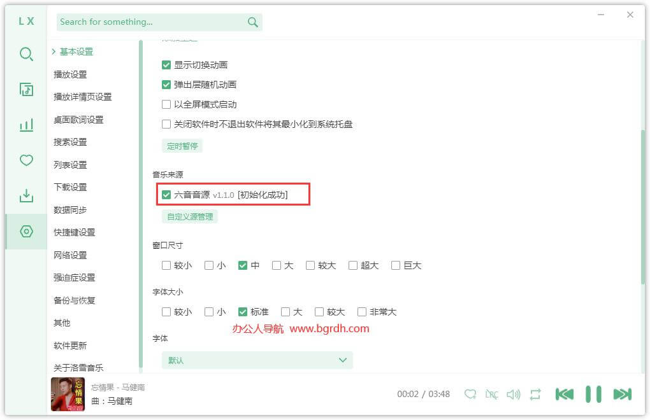
Task: Skip to the next track
Action: (x=622, y=395)
